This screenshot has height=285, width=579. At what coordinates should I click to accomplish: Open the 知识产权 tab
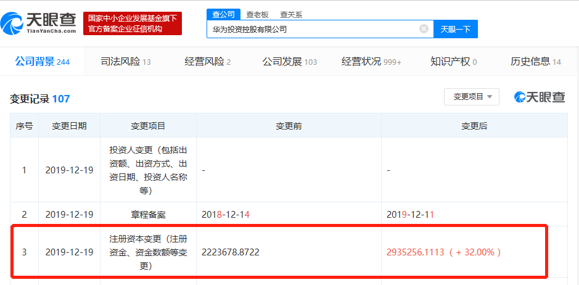[453, 62]
